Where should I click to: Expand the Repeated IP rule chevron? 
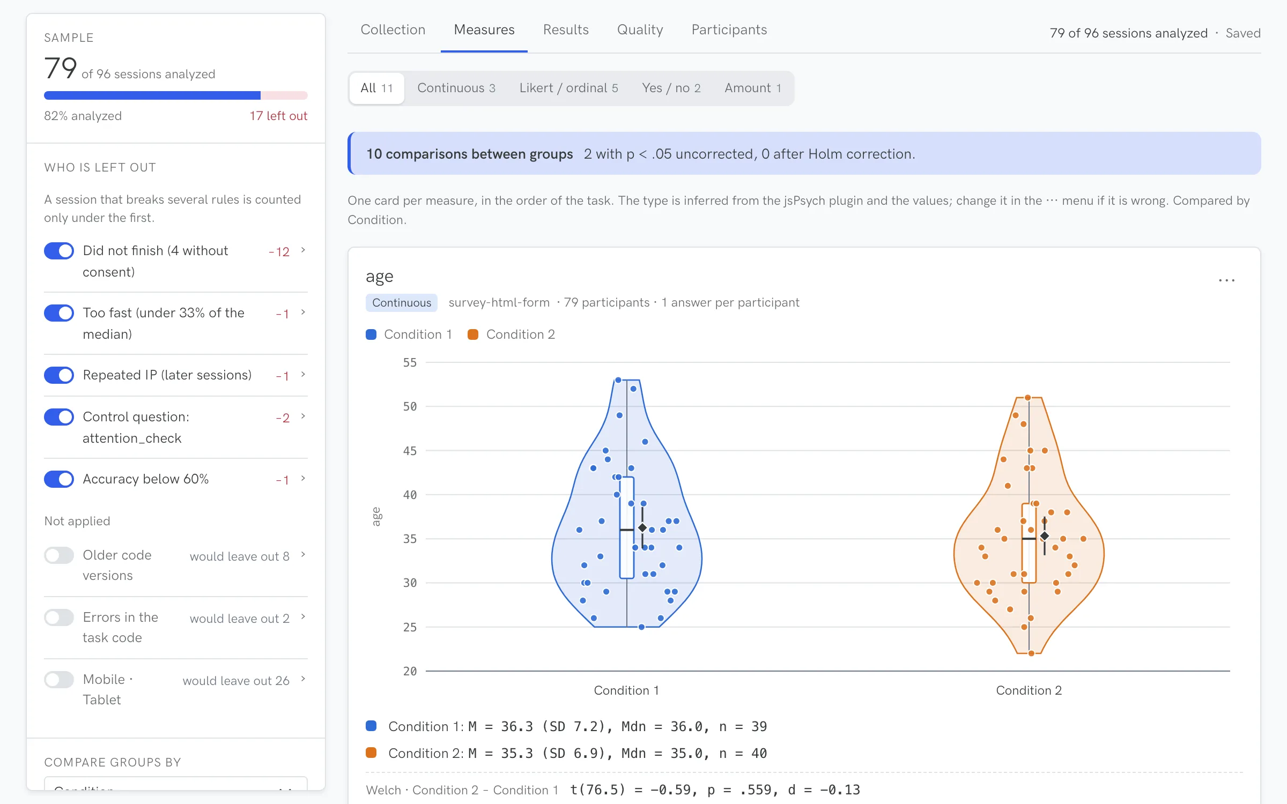tap(303, 375)
